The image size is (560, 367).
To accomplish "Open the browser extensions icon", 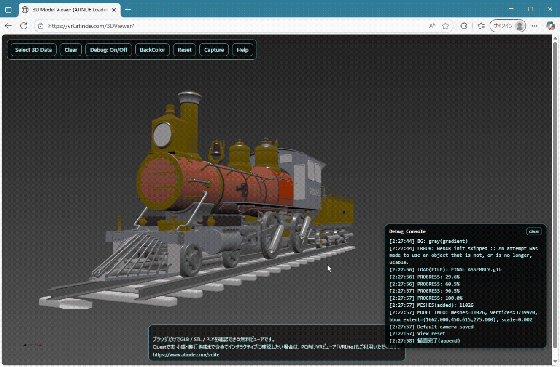I will pos(464,26).
